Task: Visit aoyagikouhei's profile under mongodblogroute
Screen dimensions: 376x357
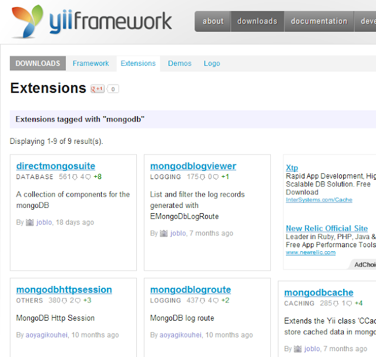Action: click(x=180, y=335)
